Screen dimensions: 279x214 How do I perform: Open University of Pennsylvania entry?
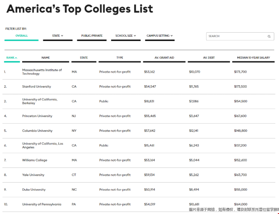tap(42, 204)
